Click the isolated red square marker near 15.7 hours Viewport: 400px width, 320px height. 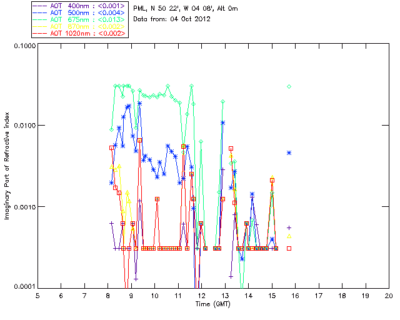[x=289, y=248]
